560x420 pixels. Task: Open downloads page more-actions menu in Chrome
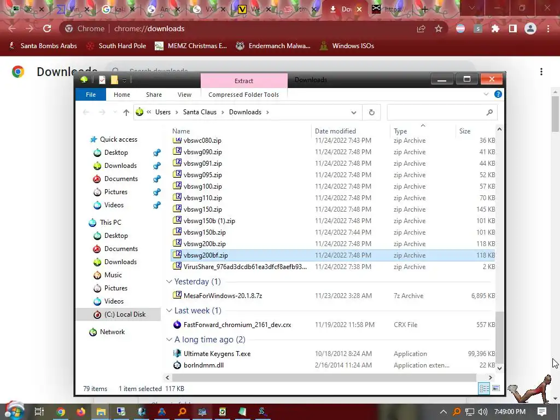tap(541, 72)
